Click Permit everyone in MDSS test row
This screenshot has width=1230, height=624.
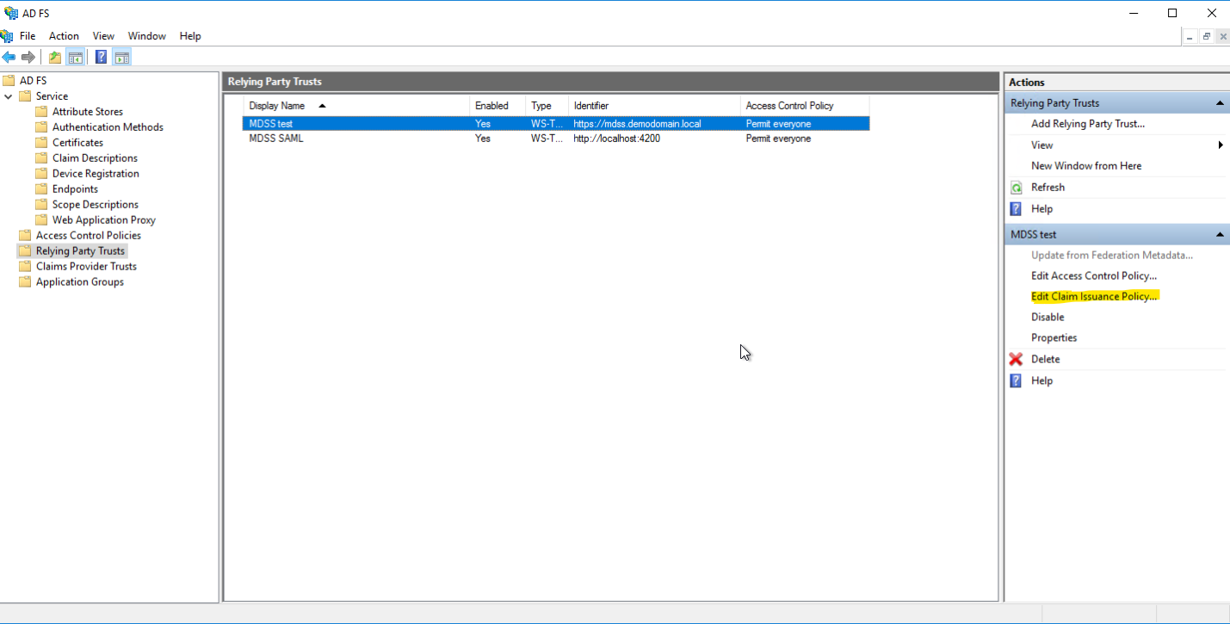(778, 124)
